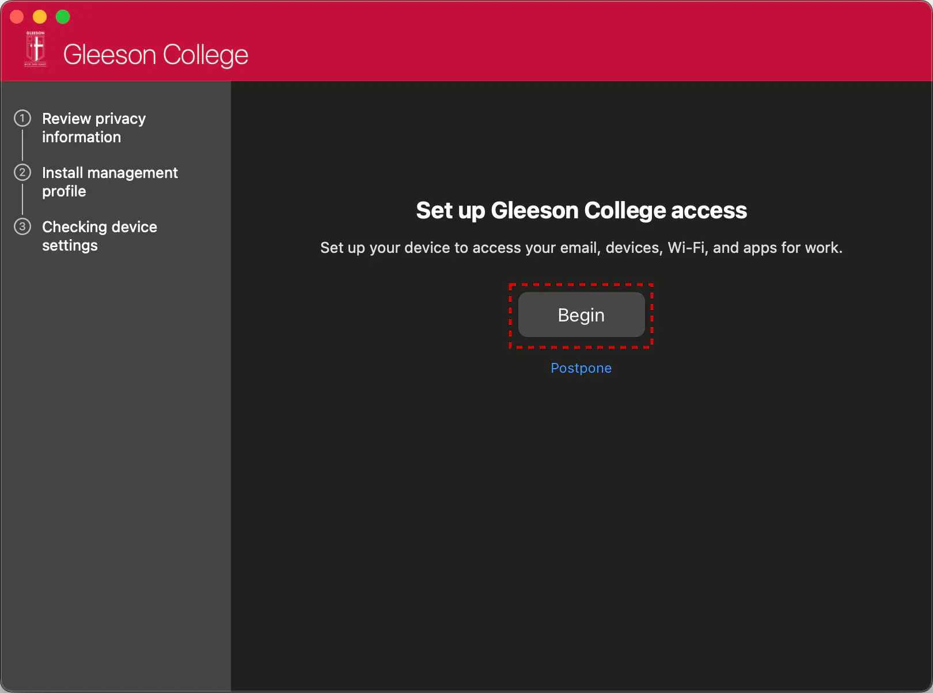
Task: Open Checking device settings step
Action: click(x=100, y=236)
